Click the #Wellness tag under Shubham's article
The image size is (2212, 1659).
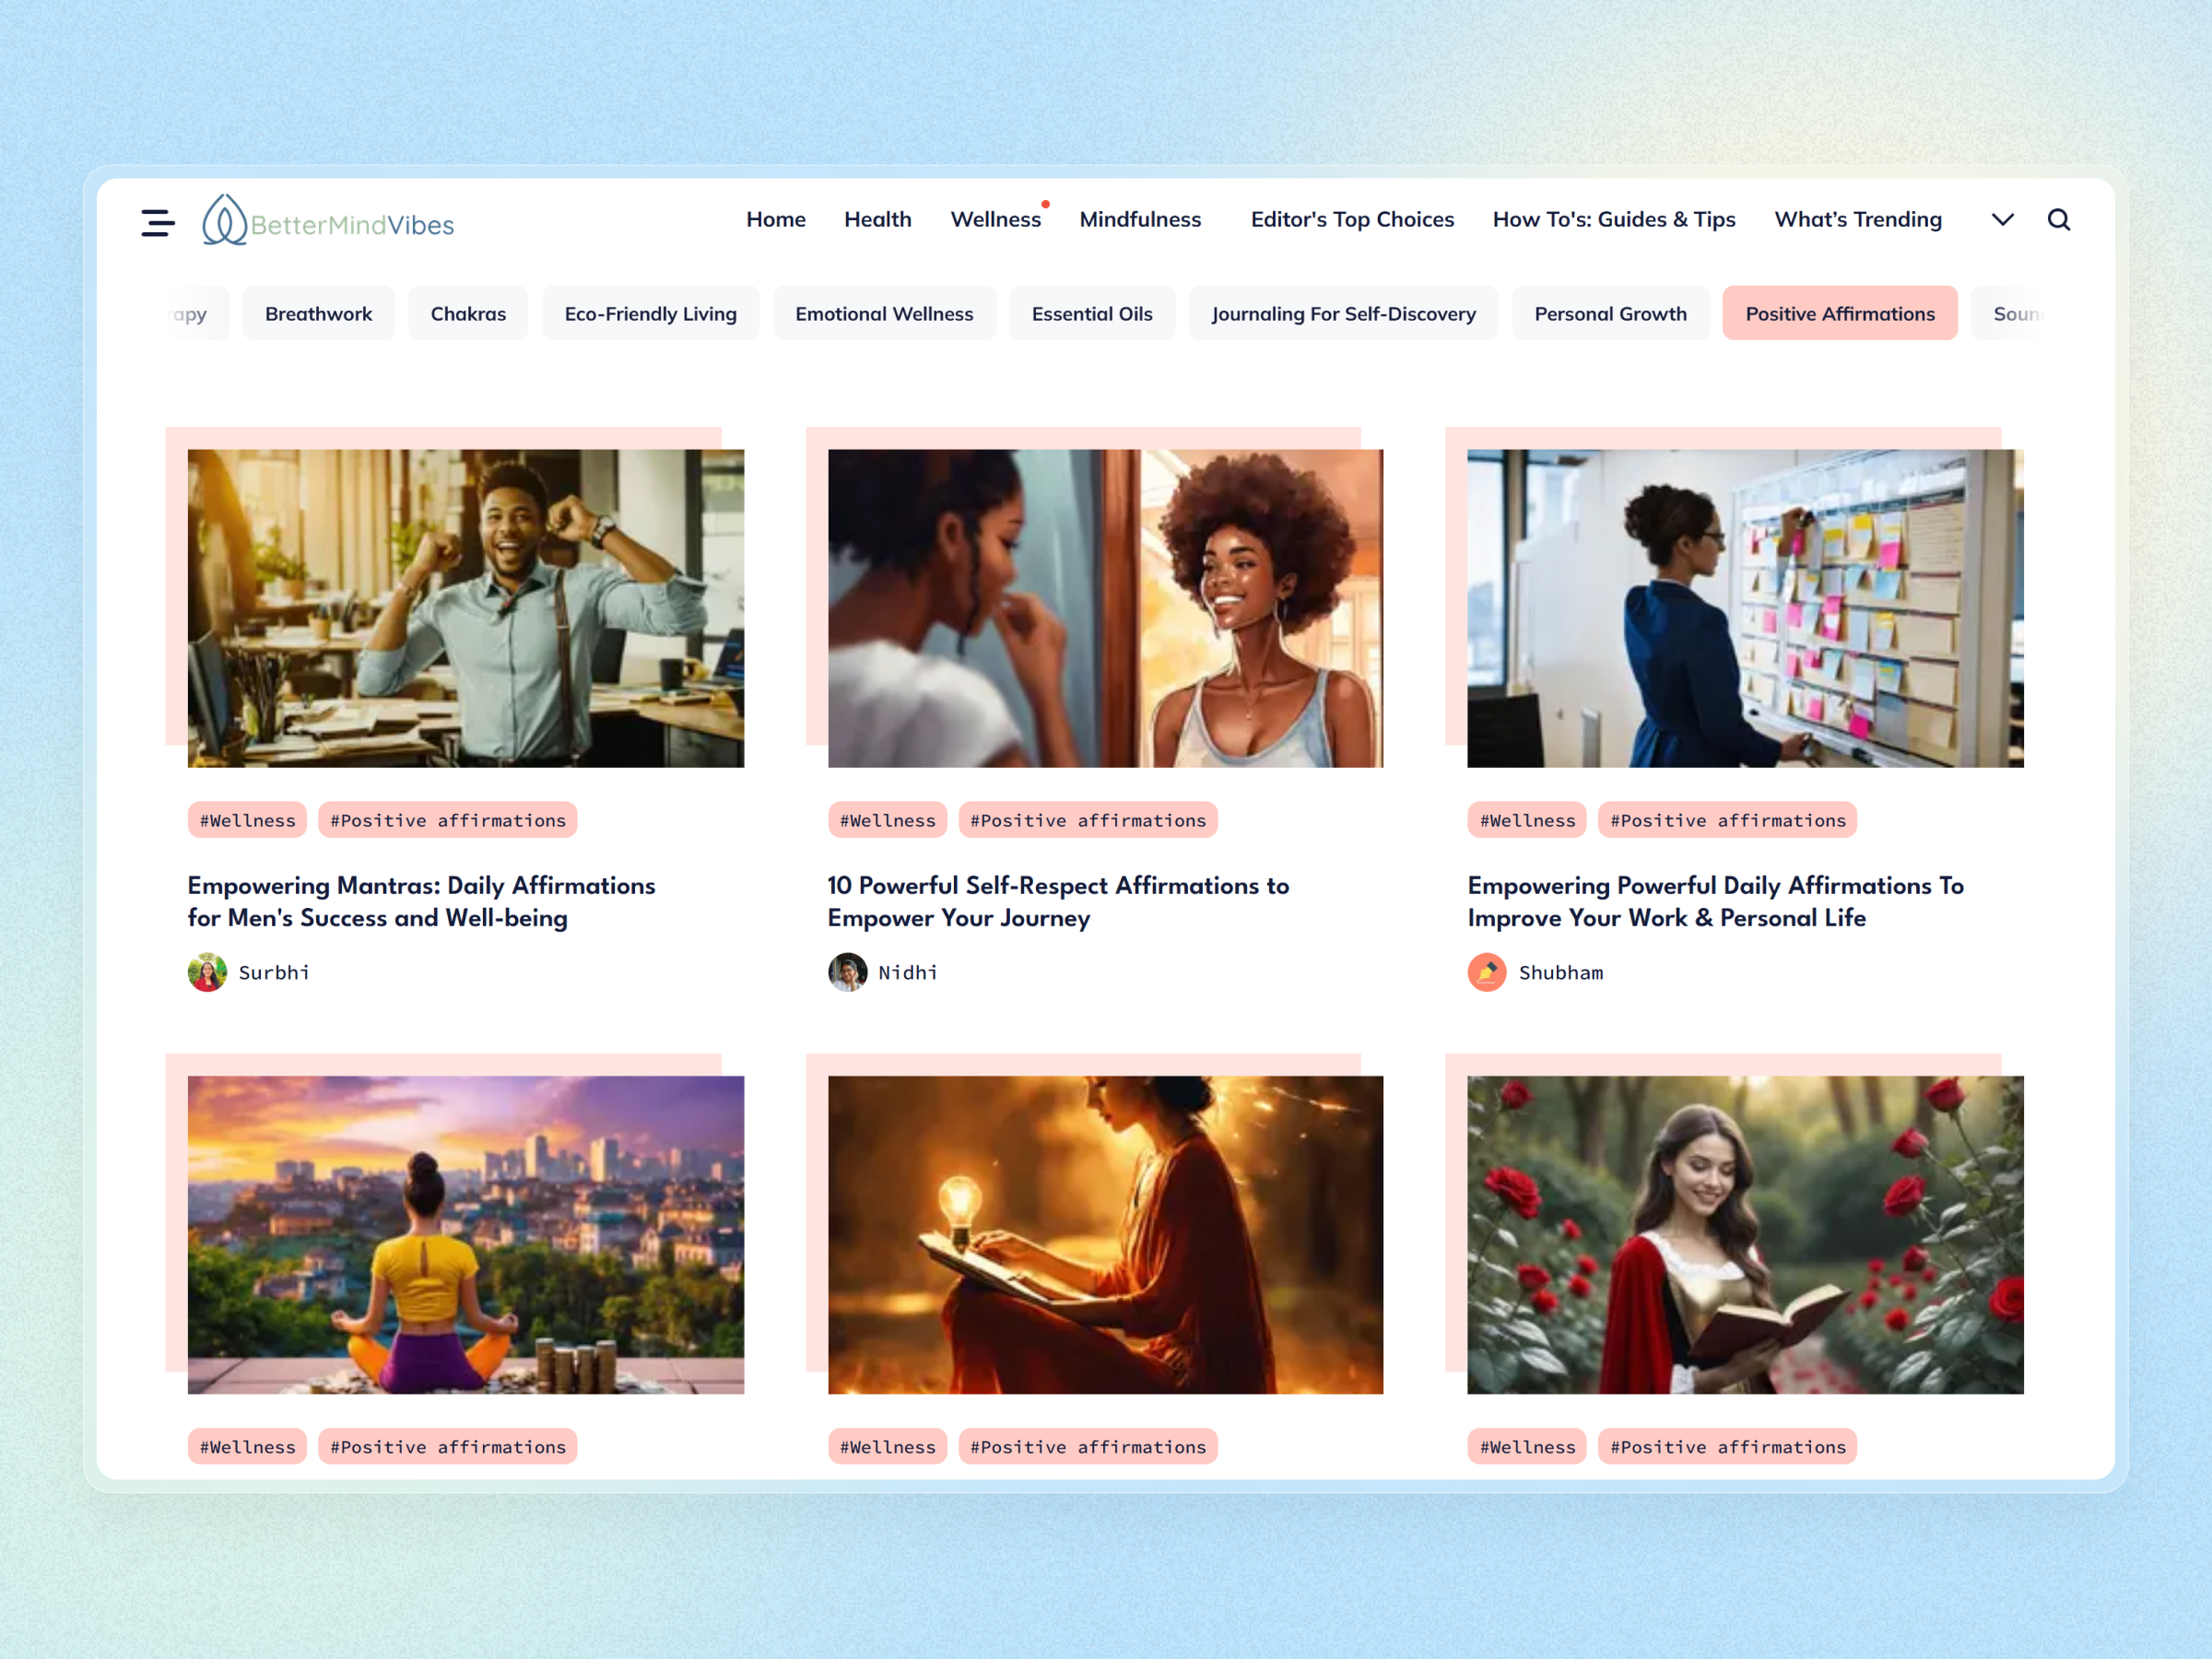tap(1526, 819)
